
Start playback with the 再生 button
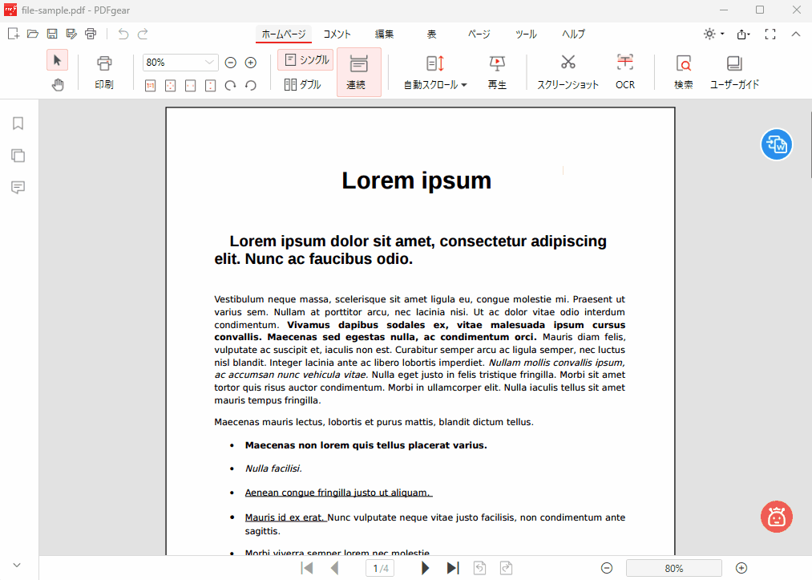pos(496,71)
